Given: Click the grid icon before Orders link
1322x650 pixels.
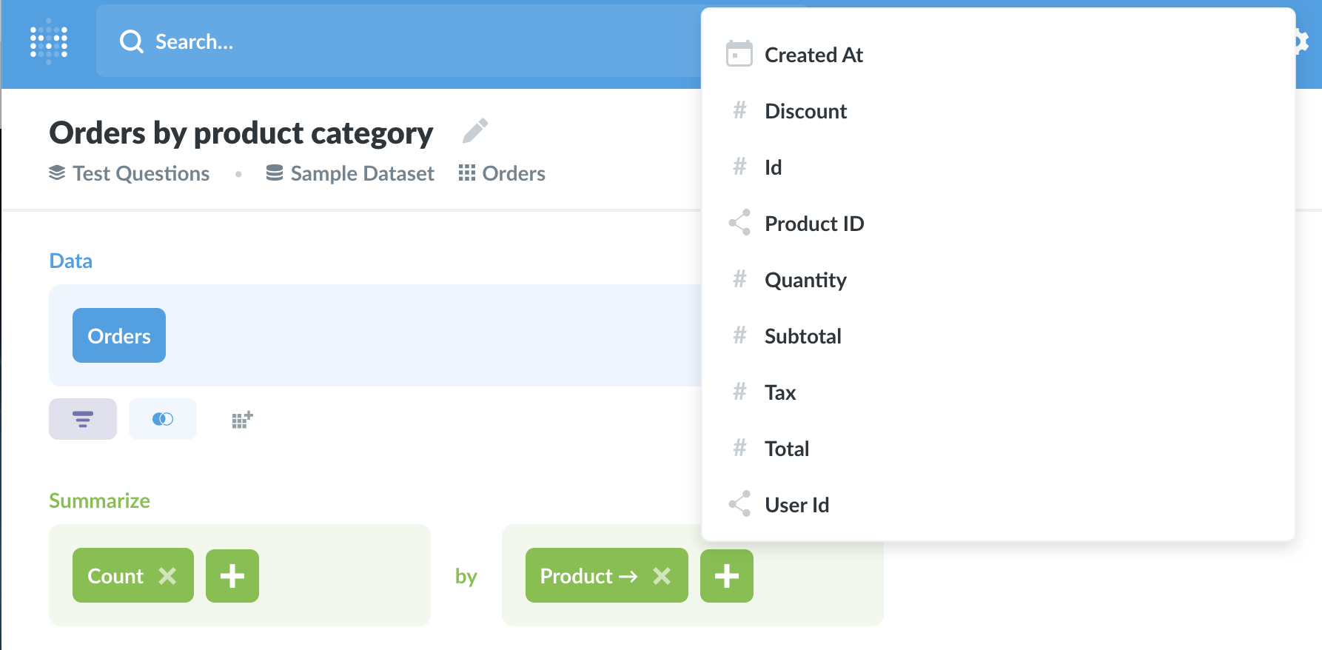Looking at the screenshot, I should click(x=466, y=172).
